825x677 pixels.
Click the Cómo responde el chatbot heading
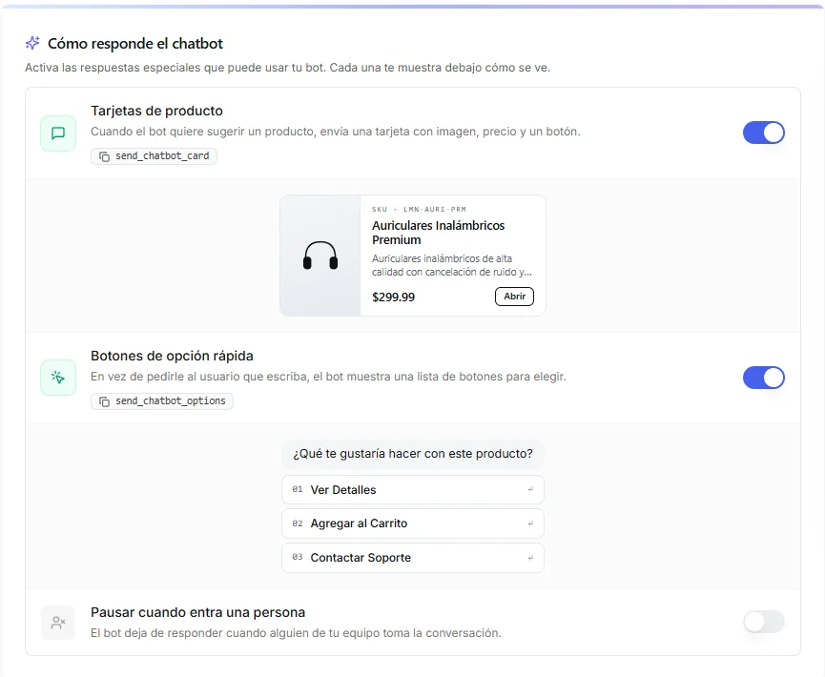(135, 44)
